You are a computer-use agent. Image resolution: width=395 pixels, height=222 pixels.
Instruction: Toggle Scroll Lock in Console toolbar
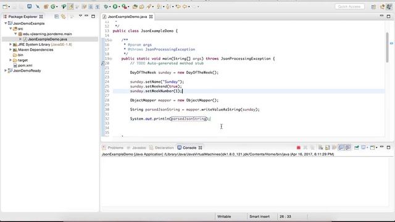328,148
